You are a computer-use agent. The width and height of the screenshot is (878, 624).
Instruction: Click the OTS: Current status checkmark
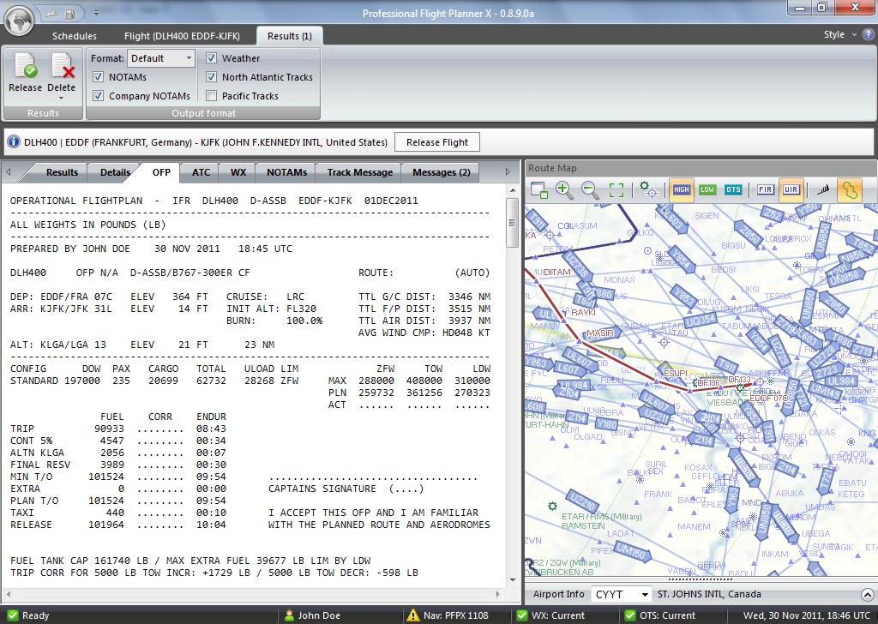click(630, 615)
